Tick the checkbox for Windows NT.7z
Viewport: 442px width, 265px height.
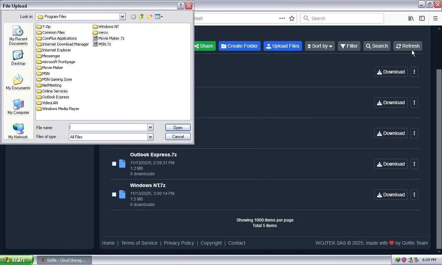(114, 195)
